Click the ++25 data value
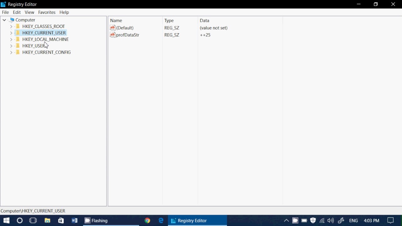The image size is (402, 226). pyautogui.click(x=205, y=35)
